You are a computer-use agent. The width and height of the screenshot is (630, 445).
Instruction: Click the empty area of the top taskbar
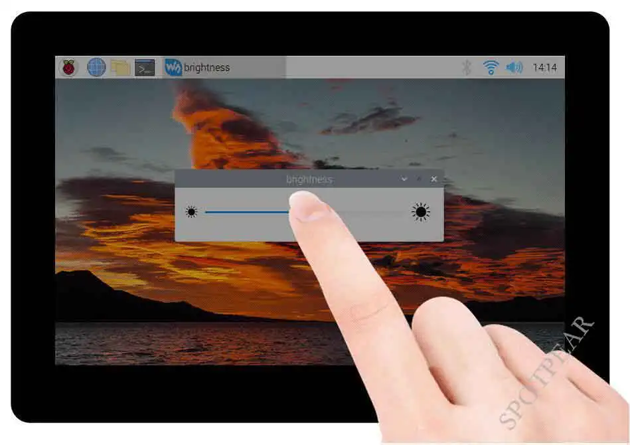372,67
